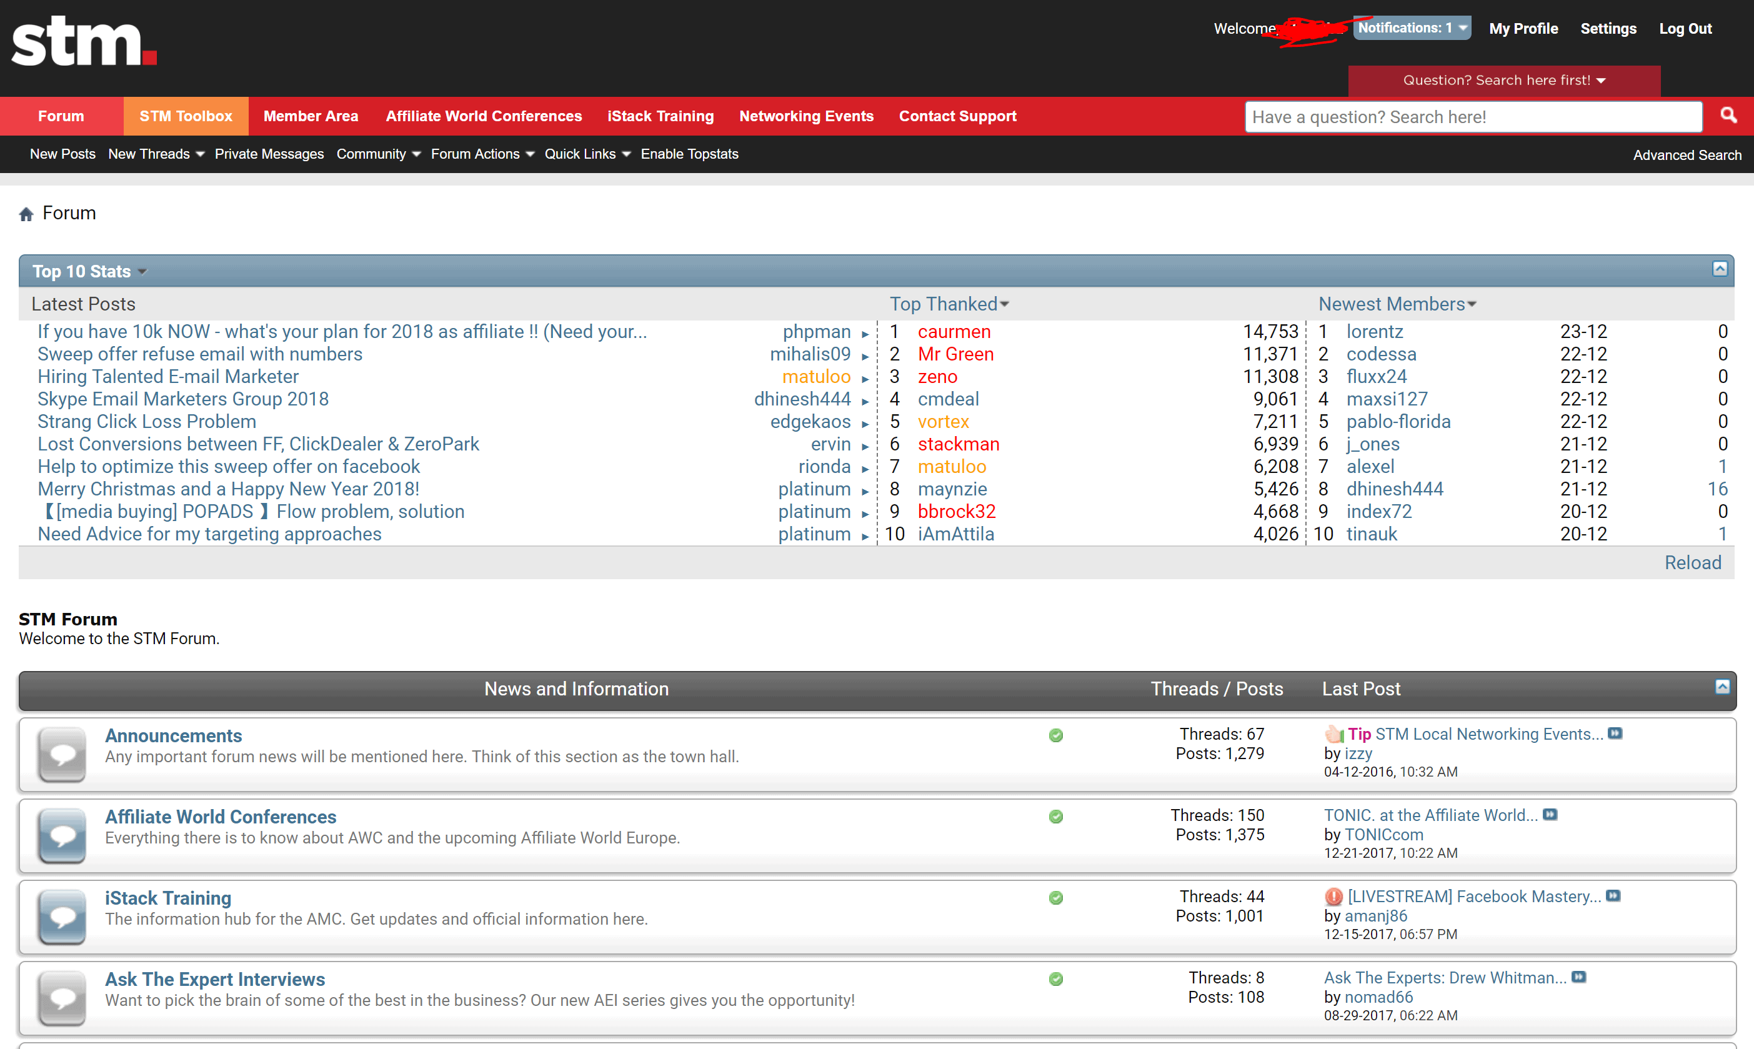Click the Advanced Search link
Screen dimensions: 1754x1049
pyautogui.click(x=1687, y=154)
